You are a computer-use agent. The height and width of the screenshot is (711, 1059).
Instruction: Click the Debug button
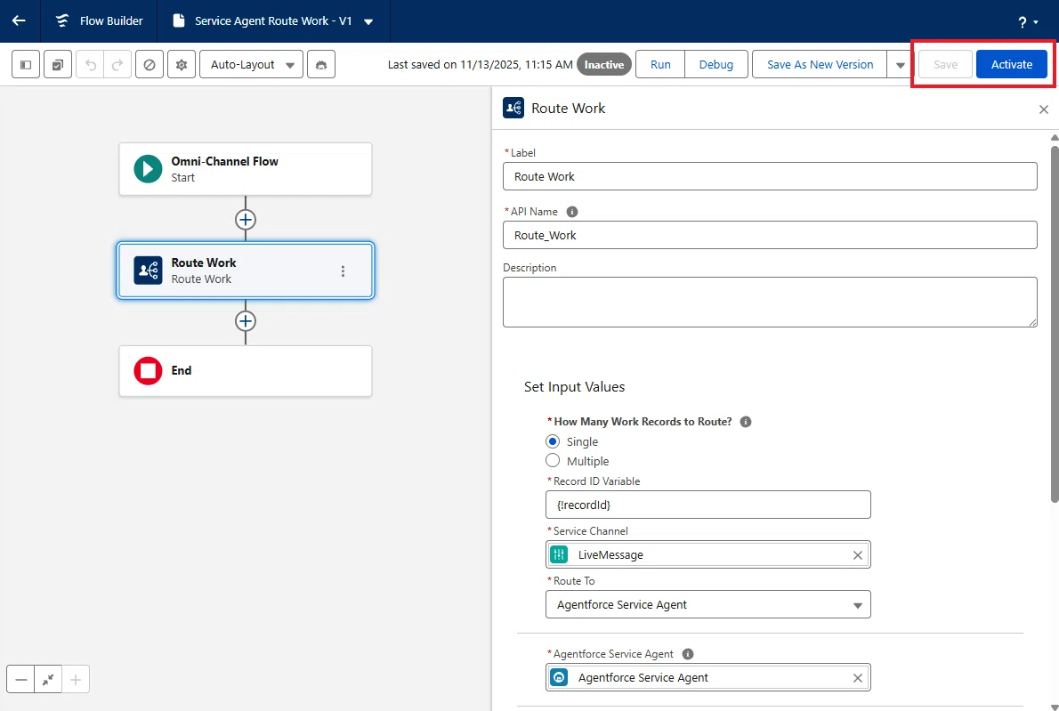(715, 65)
